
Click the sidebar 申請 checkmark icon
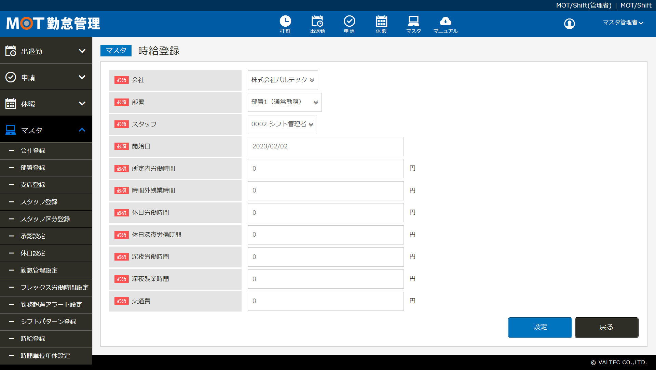pyautogui.click(x=11, y=77)
